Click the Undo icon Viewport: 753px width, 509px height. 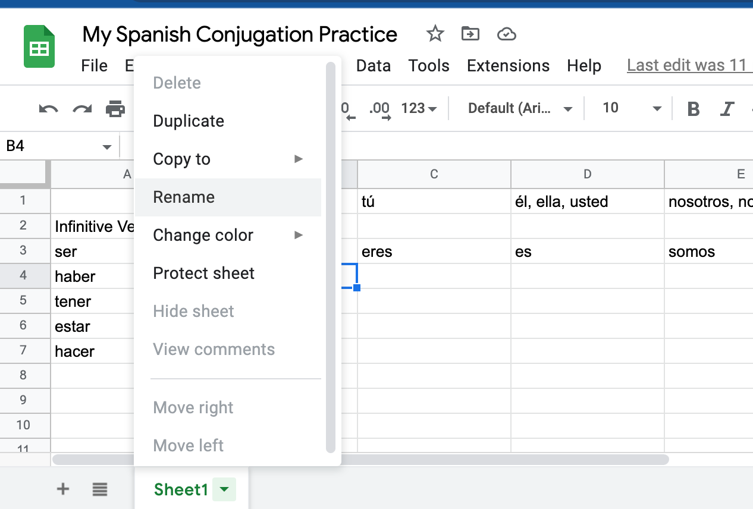point(49,108)
